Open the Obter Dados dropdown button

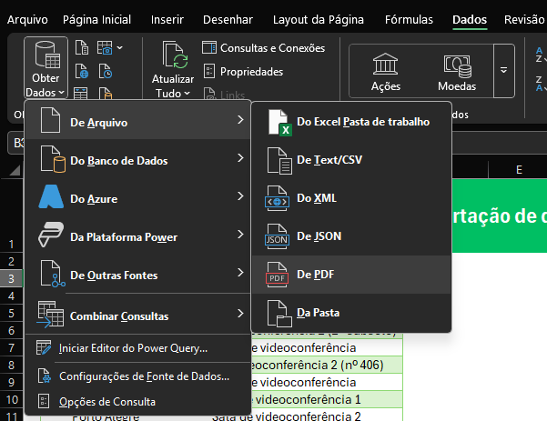tap(46, 67)
